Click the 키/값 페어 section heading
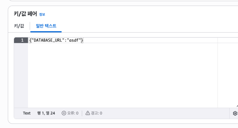 point(25,14)
